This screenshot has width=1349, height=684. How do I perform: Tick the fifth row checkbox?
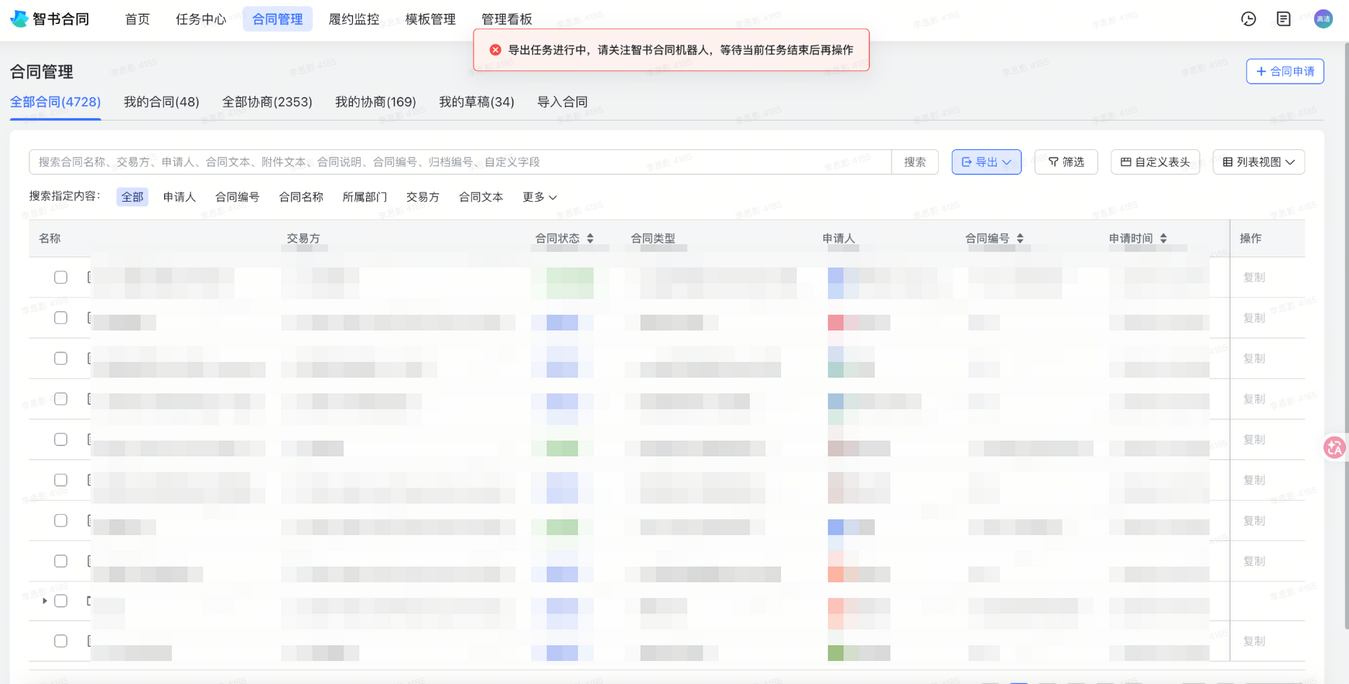tap(60, 440)
